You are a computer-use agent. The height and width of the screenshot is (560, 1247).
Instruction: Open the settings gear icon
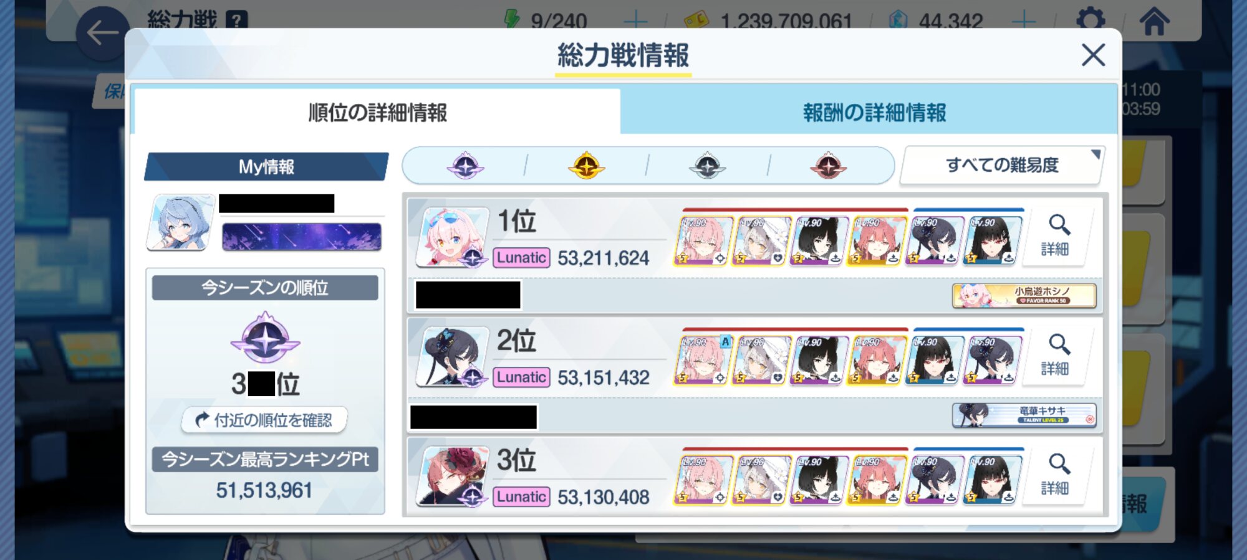[x=1091, y=20]
